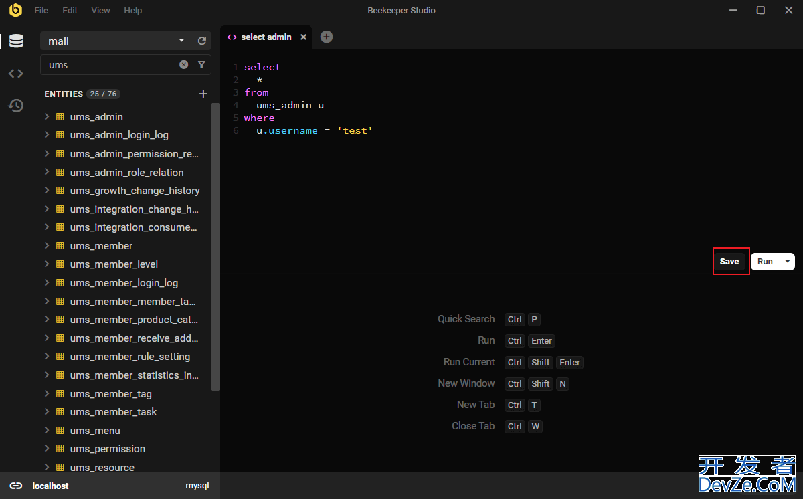Image resolution: width=803 pixels, height=499 pixels.
Task: Click the 'Quick Search' shortcut hint
Action: point(466,320)
